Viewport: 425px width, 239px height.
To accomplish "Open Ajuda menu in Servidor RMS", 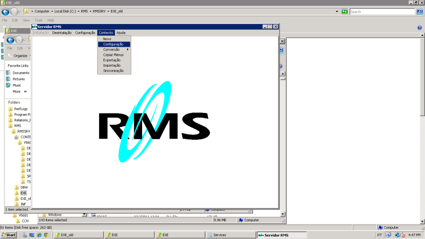I will point(121,33).
